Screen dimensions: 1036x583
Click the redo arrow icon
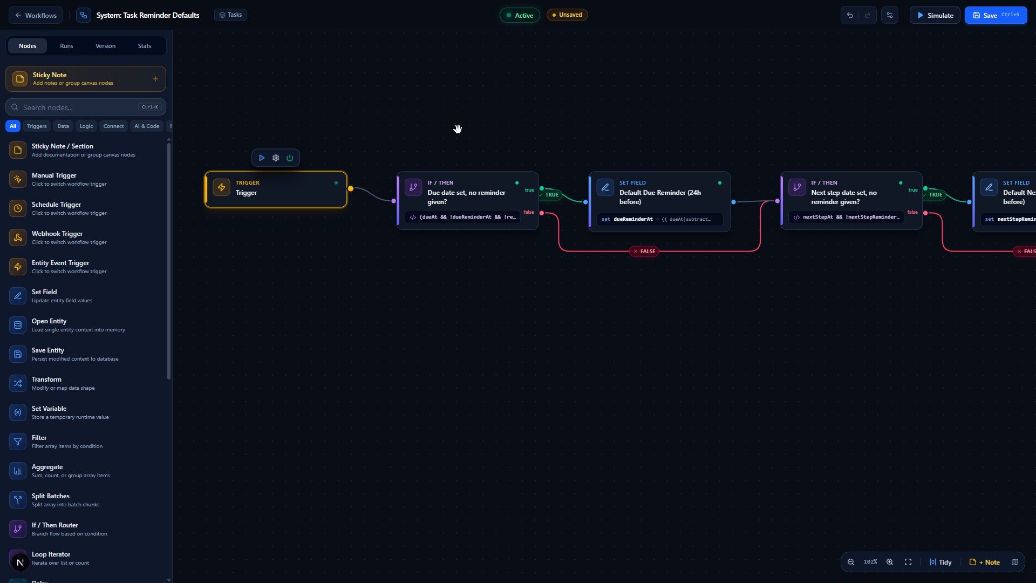coord(867,15)
